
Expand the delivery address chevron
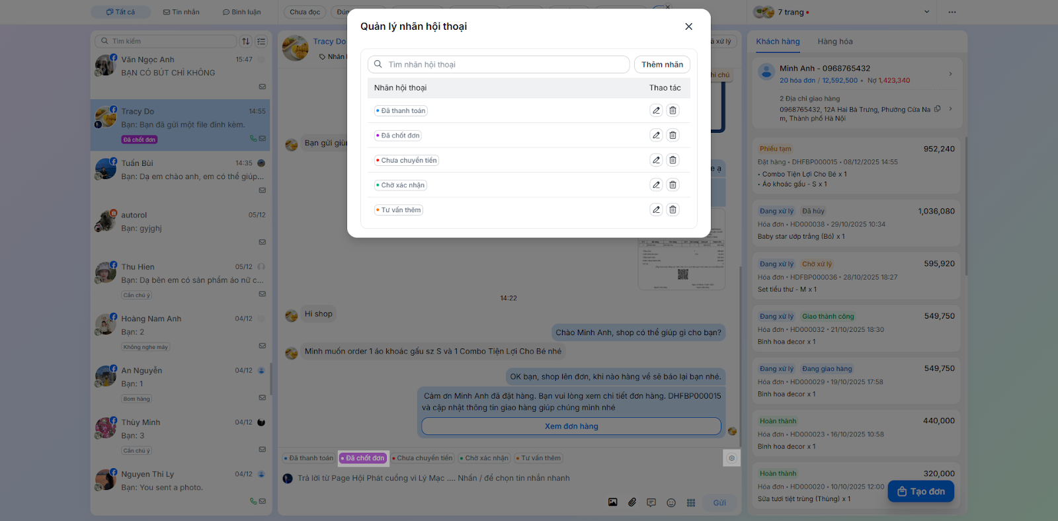(950, 109)
